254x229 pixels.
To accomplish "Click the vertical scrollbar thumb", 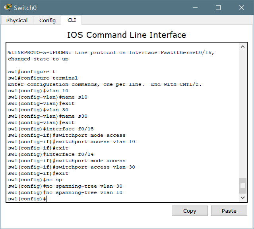I will tap(242, 185).
